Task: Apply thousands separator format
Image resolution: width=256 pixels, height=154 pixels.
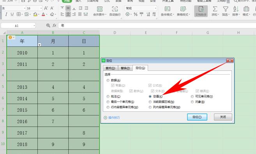Action: [141, 14]
